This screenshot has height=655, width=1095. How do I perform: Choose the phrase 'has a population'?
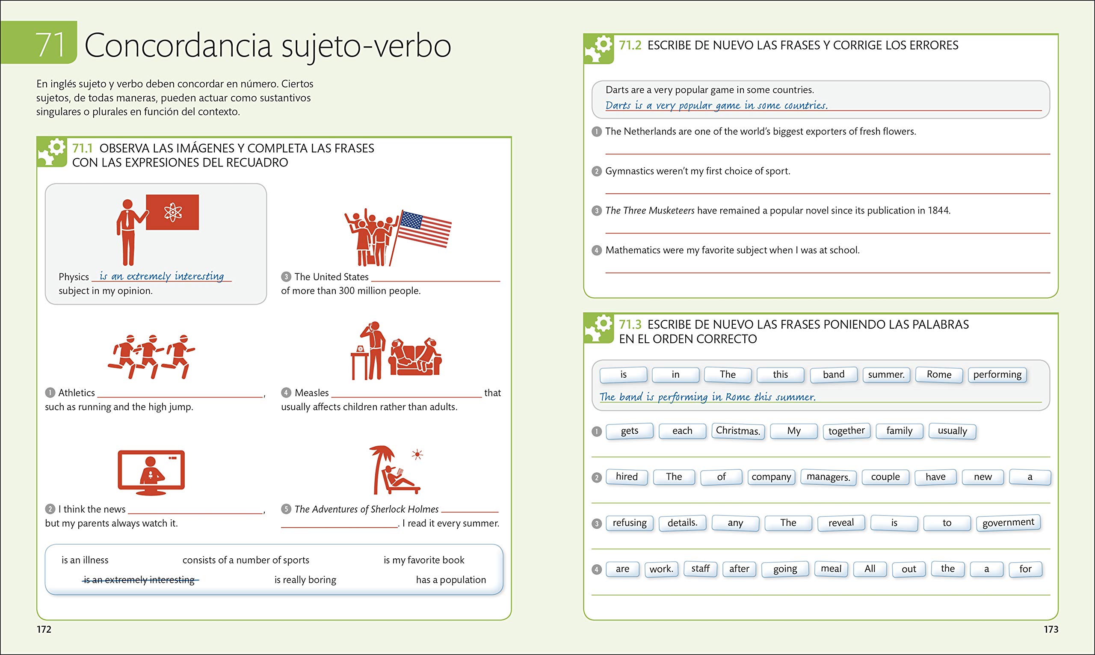click(x=450, y=580)
